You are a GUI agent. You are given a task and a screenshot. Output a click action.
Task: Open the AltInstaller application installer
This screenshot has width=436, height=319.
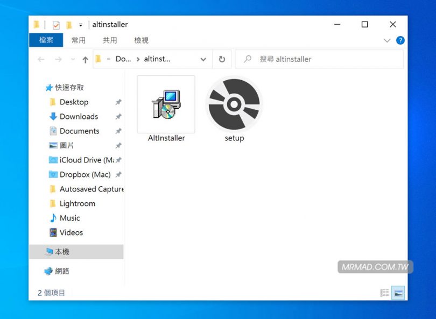click(x=166, y=105)
